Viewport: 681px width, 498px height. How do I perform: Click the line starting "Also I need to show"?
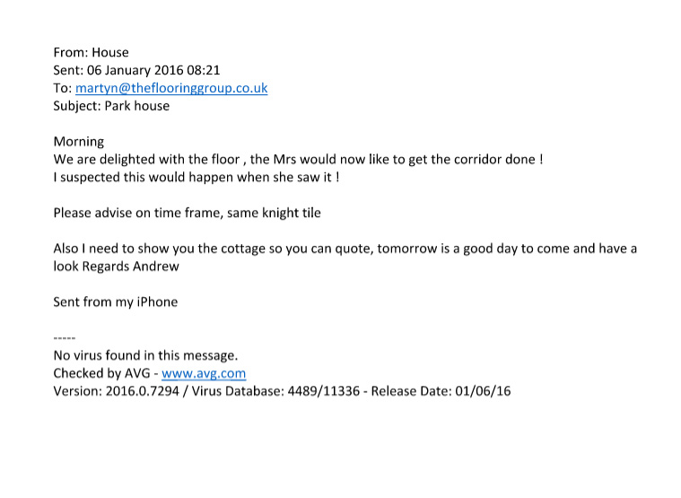point(345,249)
